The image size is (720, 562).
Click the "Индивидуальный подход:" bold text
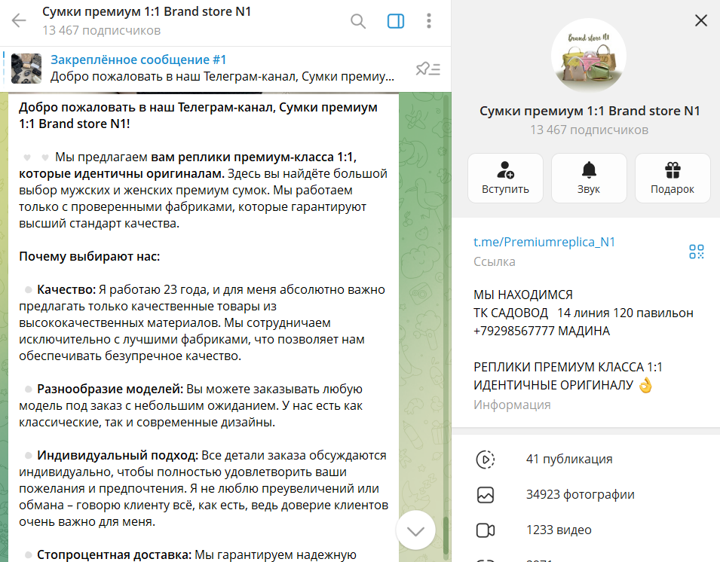pyautogui.click(x=118, y=455)
